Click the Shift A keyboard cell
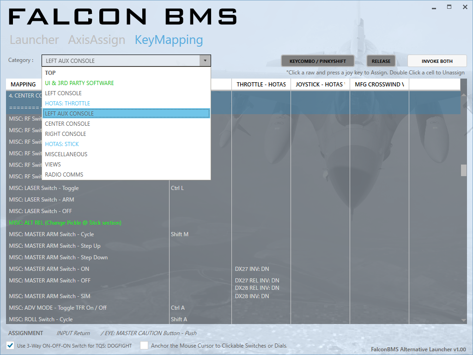473x355 pixels. (x=200, y=319)
